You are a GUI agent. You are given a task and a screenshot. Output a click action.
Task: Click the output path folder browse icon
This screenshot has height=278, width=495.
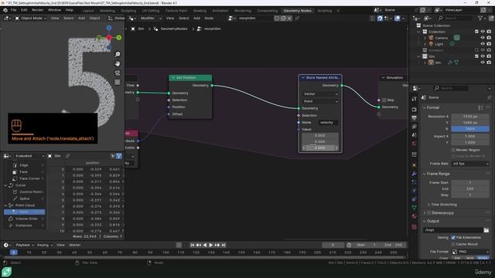pos(486,230)
